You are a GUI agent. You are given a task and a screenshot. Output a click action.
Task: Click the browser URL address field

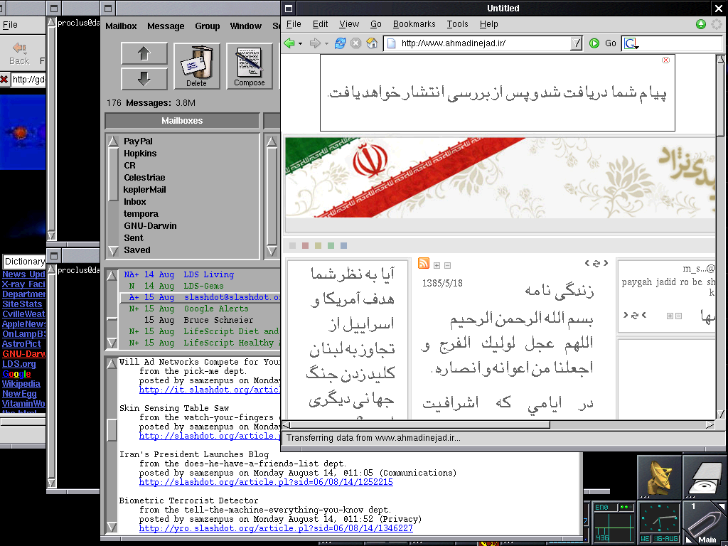click(x=483, y=43)
